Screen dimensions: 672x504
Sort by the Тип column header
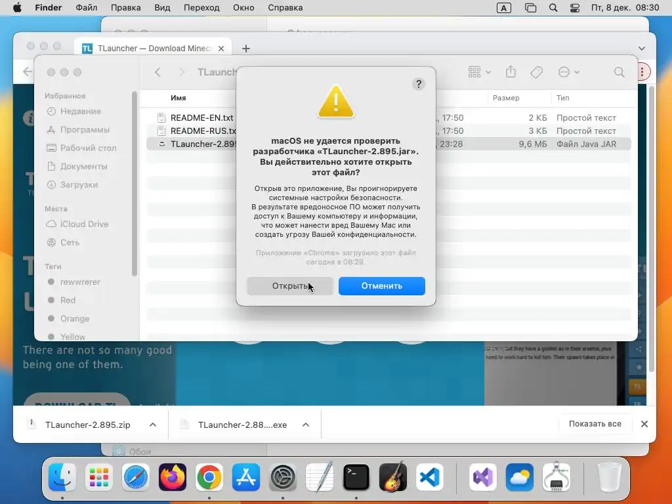pyautogui.click(x=562, y=98)
